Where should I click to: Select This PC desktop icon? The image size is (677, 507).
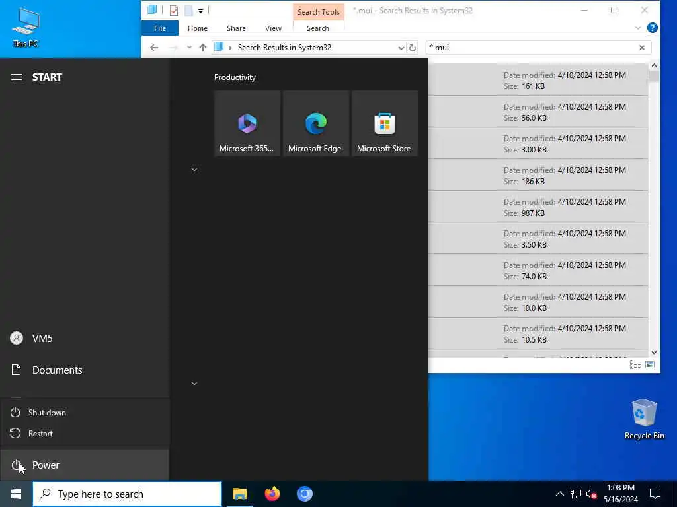tap(26, 28)
